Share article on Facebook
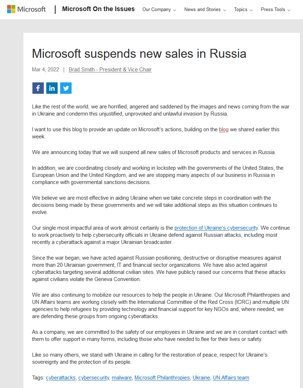303x388 pixels. 38,88
